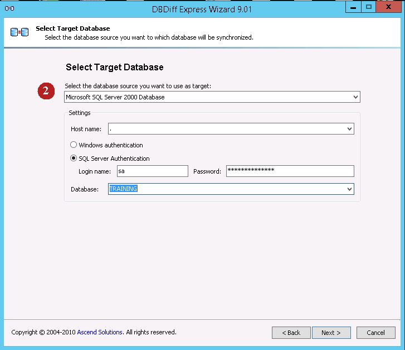This screenshot has height=350, width=405.
Task: Expand the Database dropdown arrow
Action: click(x=349, y=189)
